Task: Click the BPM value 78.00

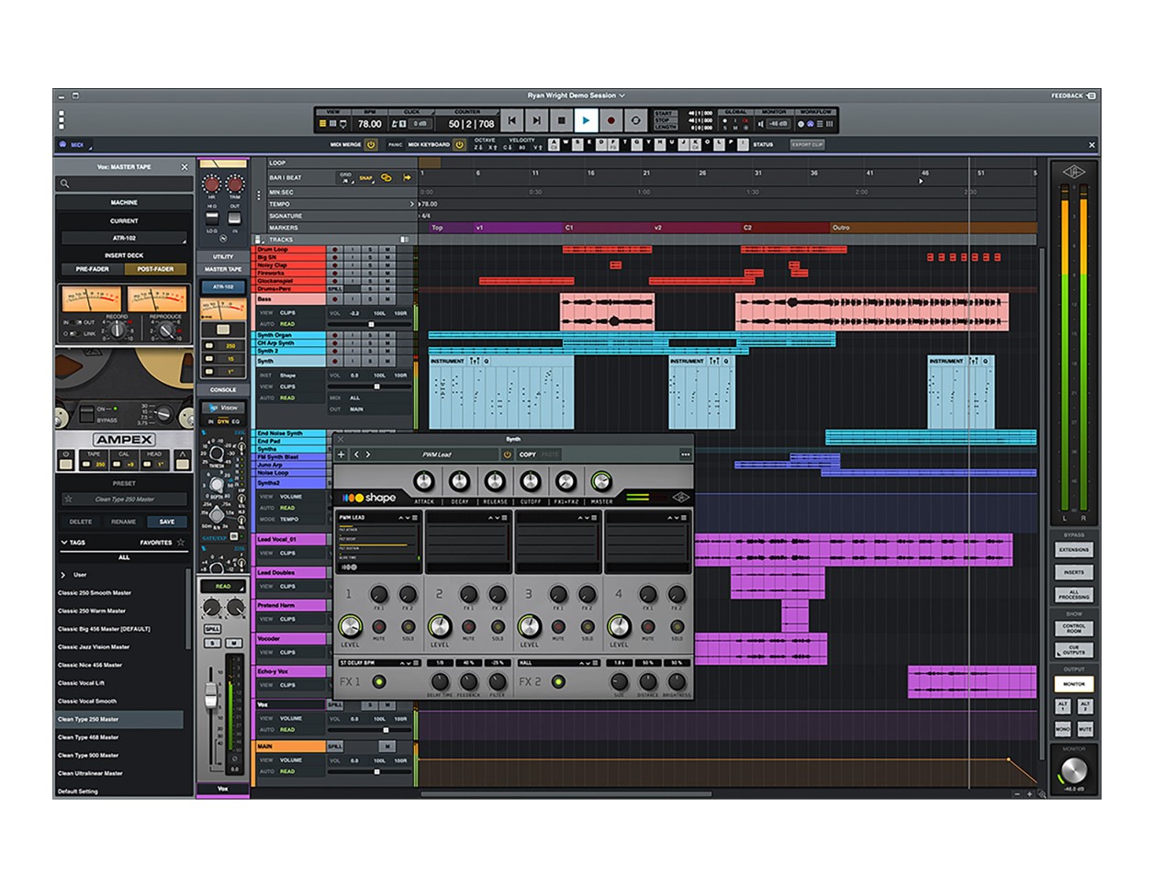Action: tap(369, 123)
